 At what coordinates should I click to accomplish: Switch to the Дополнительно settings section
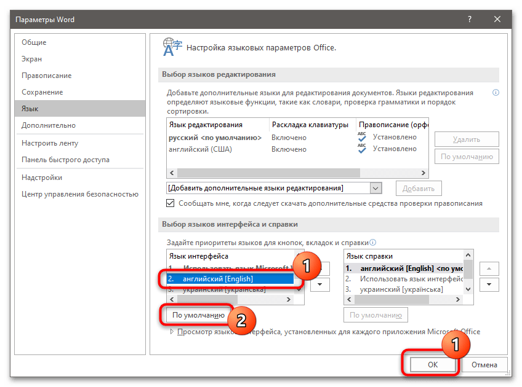coord(49,125)
